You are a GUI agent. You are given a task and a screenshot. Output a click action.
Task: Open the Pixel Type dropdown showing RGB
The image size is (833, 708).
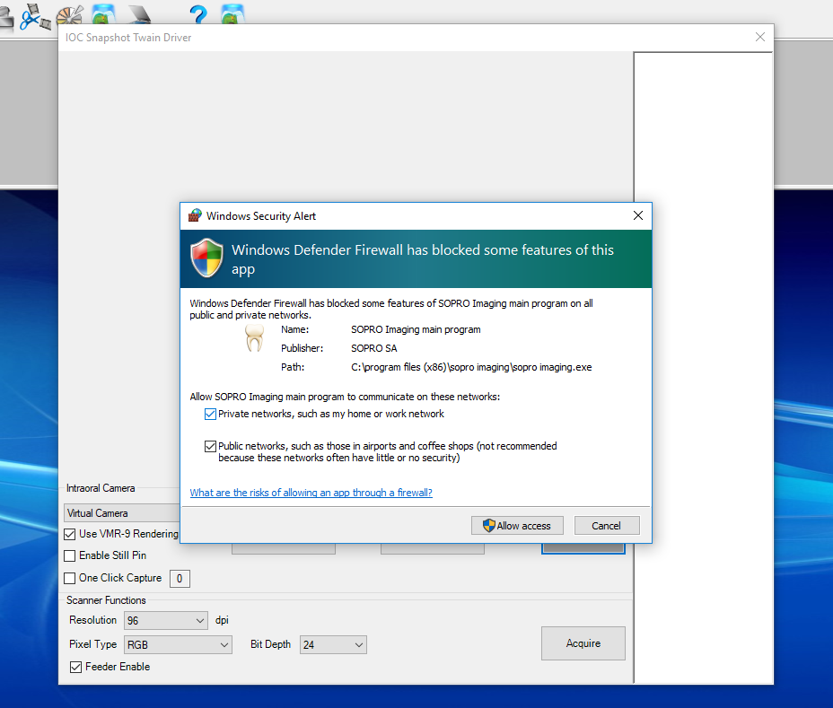click(x=178, y=645)
